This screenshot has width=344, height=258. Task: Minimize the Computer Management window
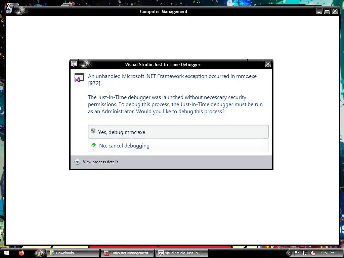(319, 11)
